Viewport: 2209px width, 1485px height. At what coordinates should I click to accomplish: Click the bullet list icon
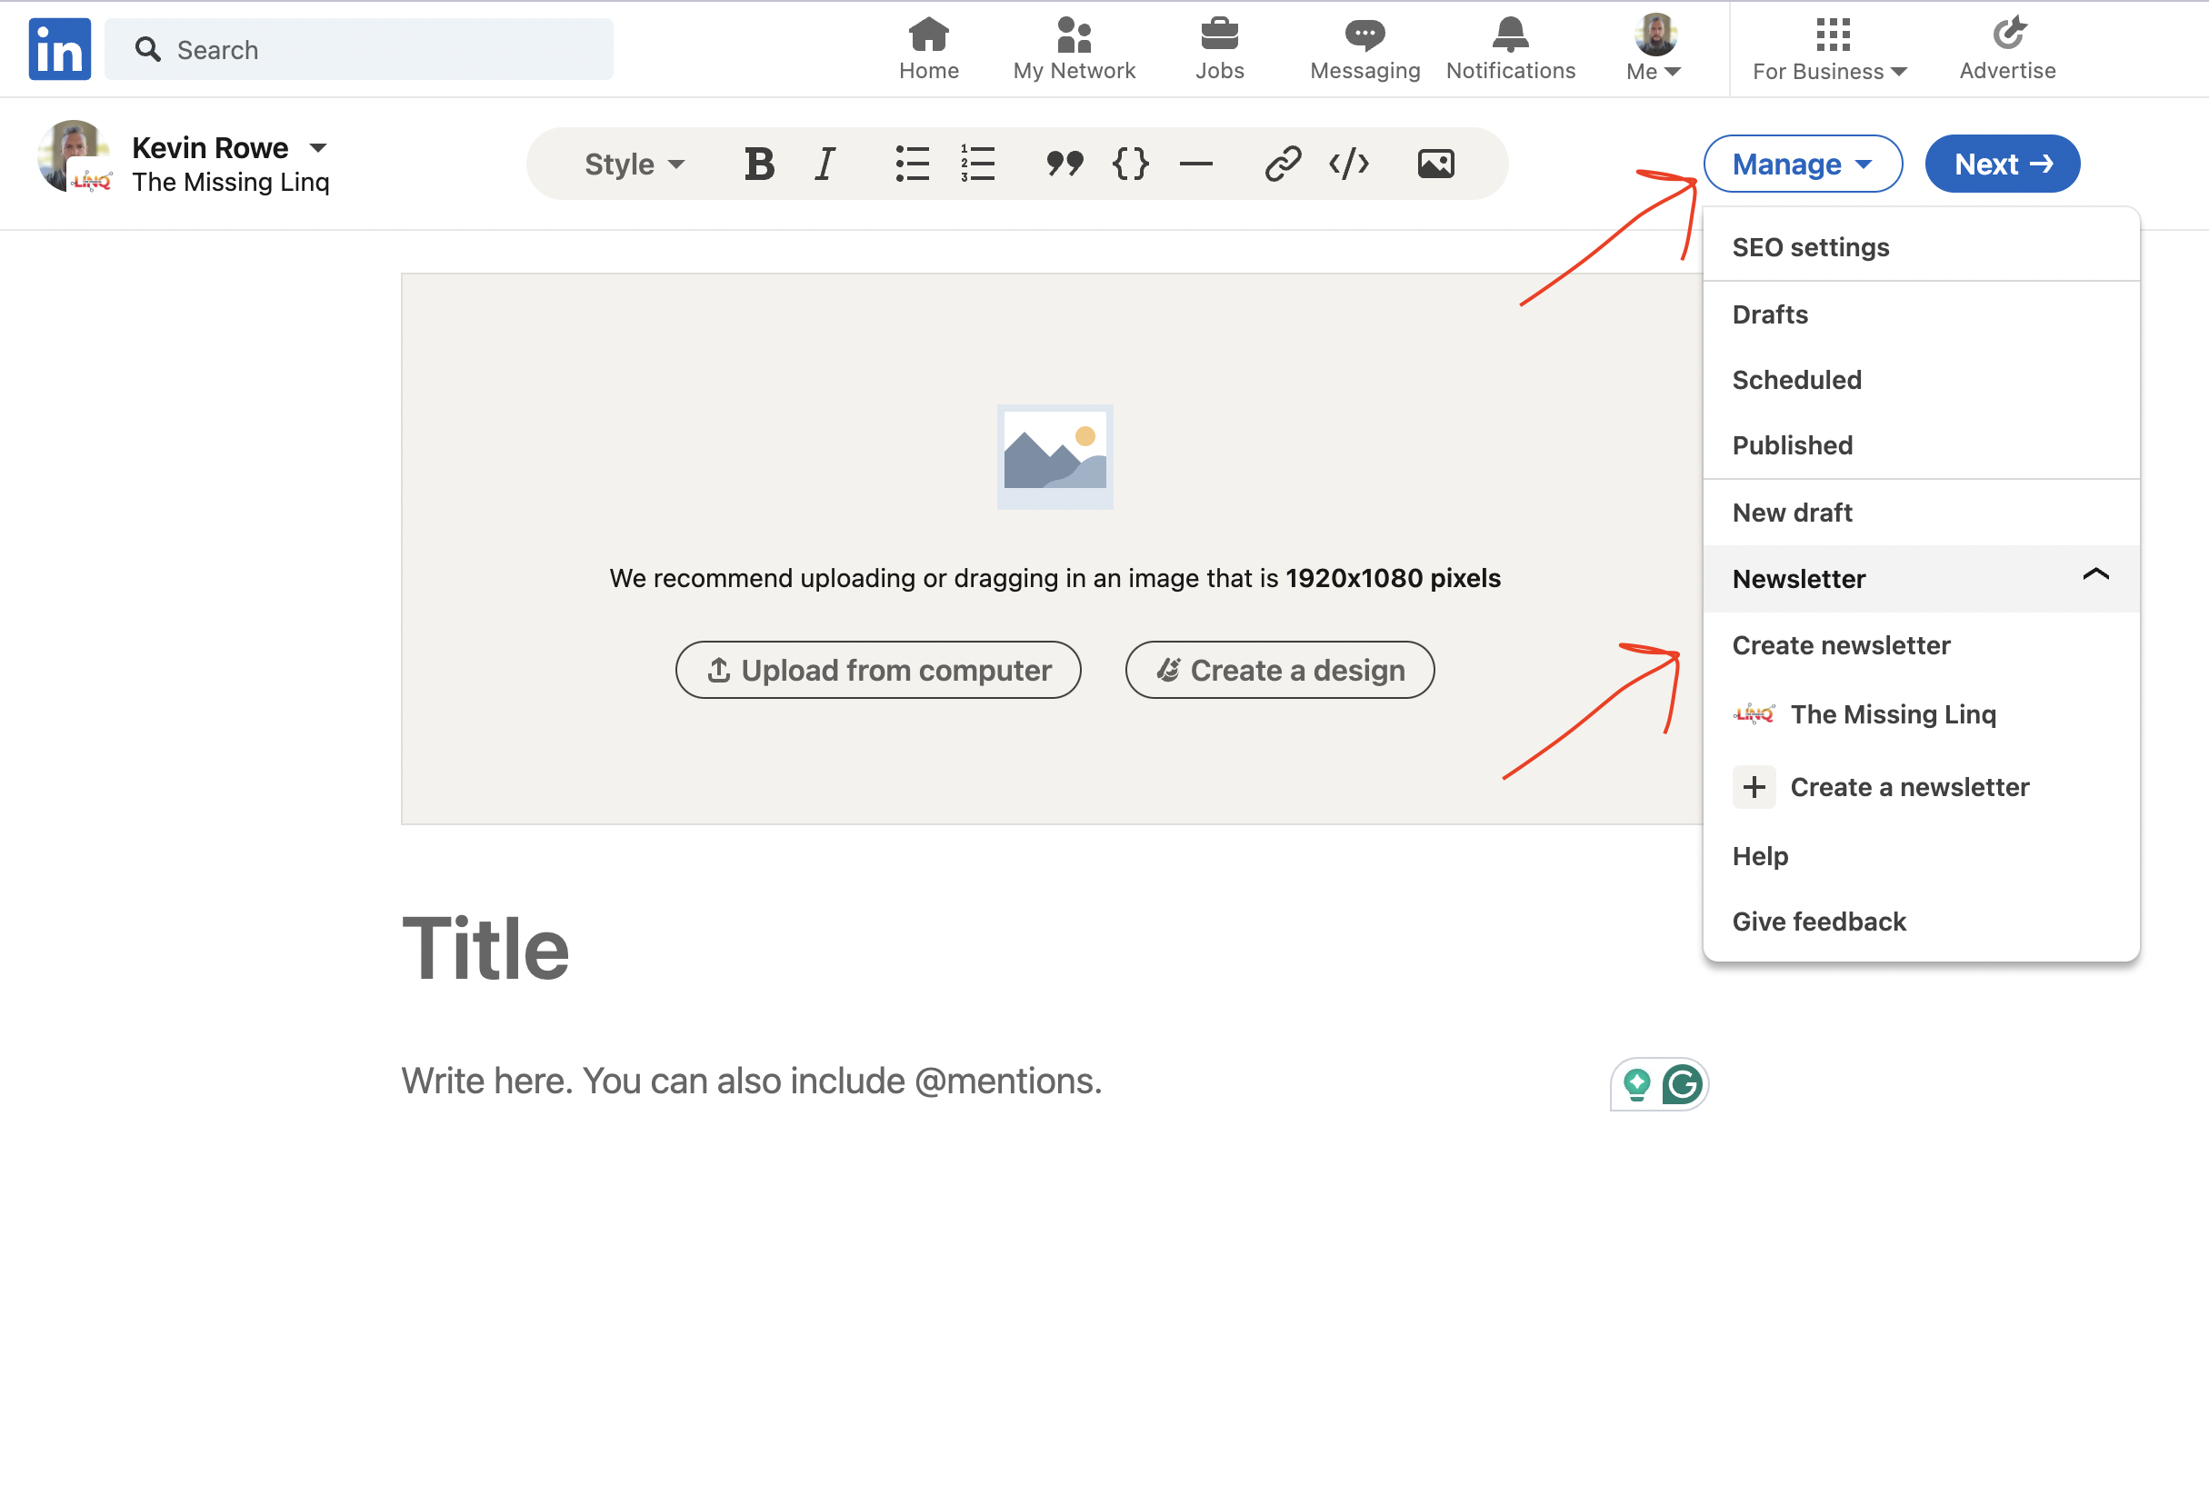[x=912, y=163]
